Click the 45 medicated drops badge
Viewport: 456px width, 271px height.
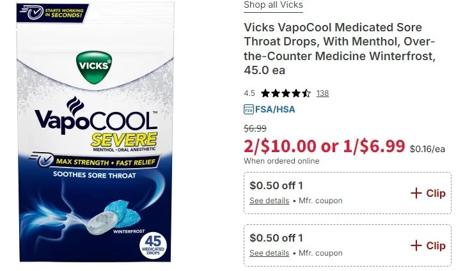(x=153, y=246)
